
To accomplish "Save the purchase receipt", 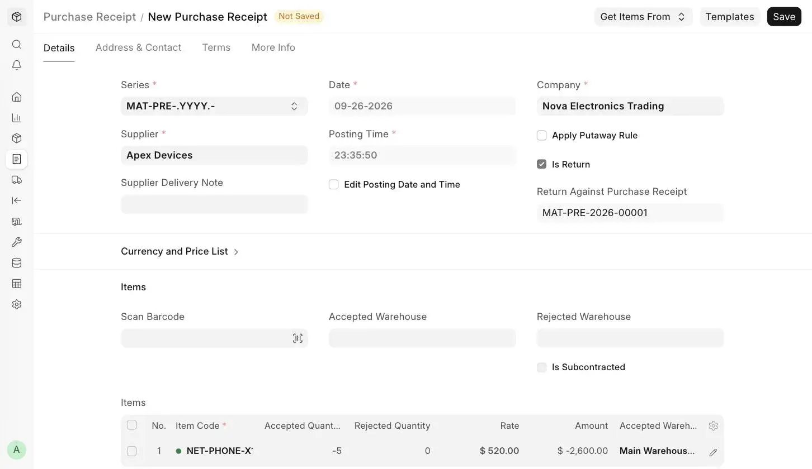I will point(784,17).
